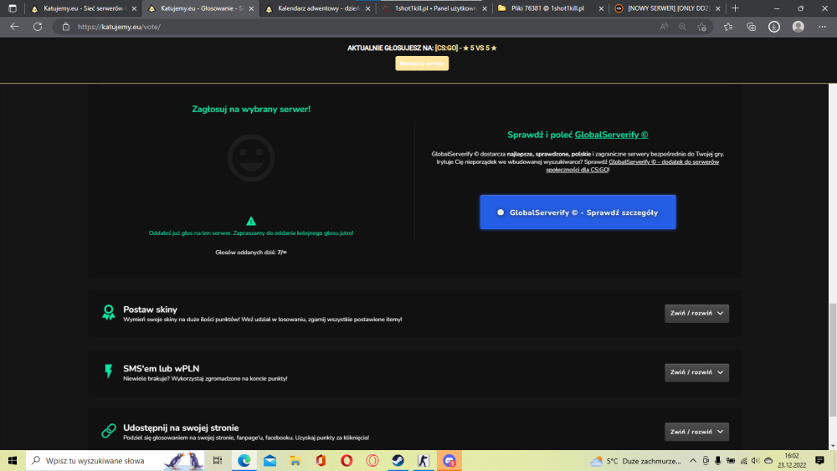
Task: Open Task View on the taskbar
Action: 218,460
